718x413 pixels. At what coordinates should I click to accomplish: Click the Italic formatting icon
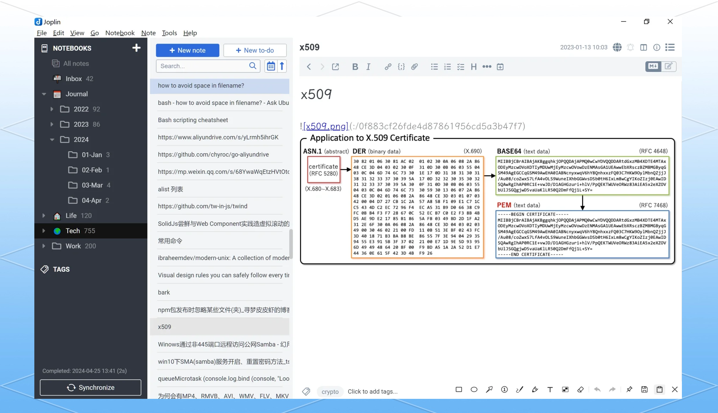(368, 67)
